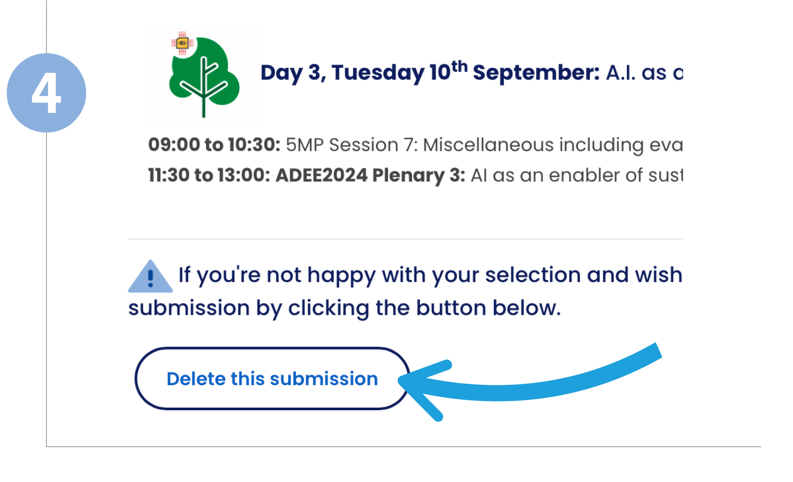The image size is (793, 482).
Task: Click the word 'submission' inside the delete button
Action: tap(324, 379)
